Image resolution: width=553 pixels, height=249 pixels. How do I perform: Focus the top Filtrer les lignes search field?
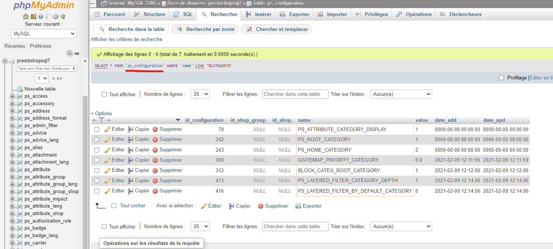pyautogui.click(x=295, y=94)
